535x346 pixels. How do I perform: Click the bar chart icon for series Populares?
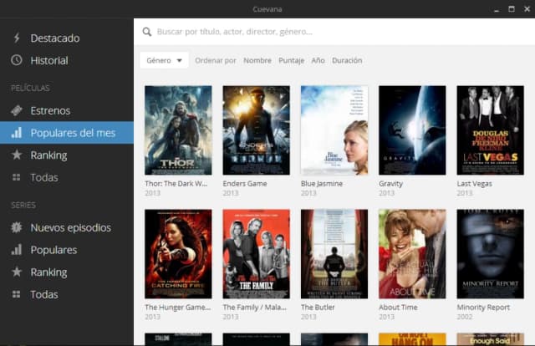pyautogui.click(x=17, y=250)
